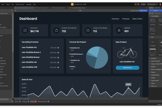This screenshot has width=162, height=109.
Task: Click the Inventory navigation link
Action: (x=115, y=19)
